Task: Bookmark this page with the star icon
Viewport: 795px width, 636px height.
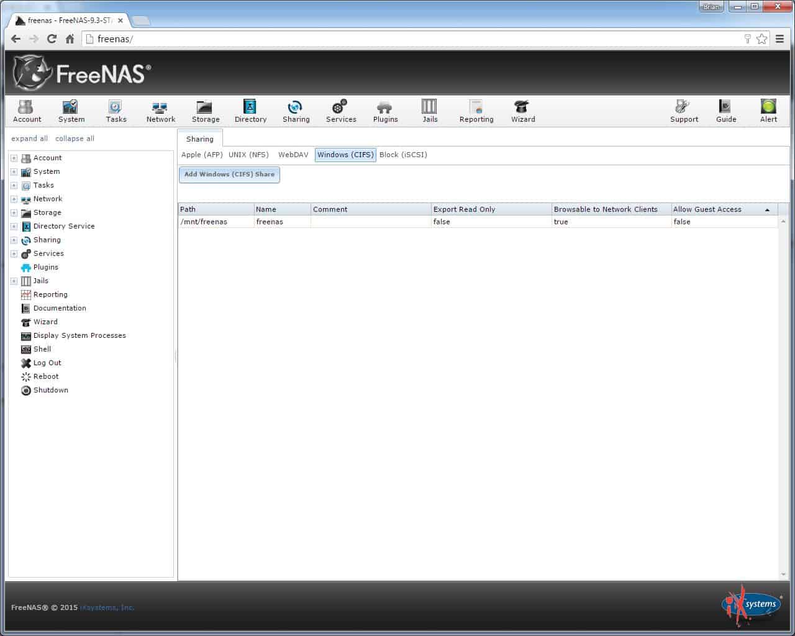Action: [762, 39]
